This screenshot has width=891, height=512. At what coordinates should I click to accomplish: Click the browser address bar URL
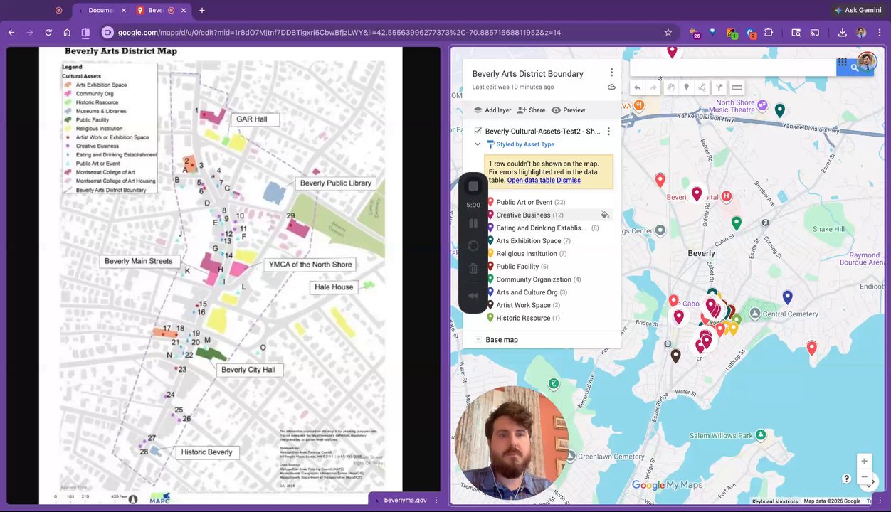point(339,33)
